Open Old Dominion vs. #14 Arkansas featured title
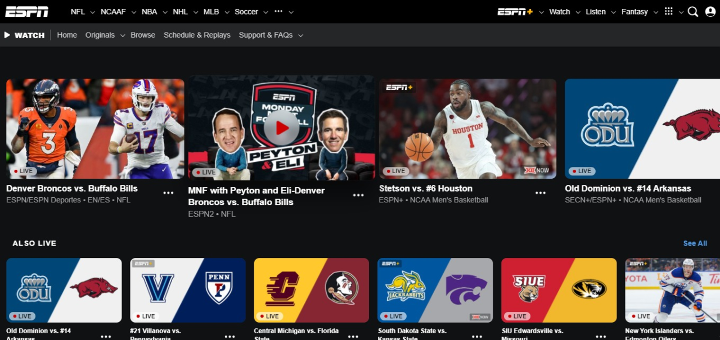The height and width of the screenshot is (340, 720). tap(628, 188)
